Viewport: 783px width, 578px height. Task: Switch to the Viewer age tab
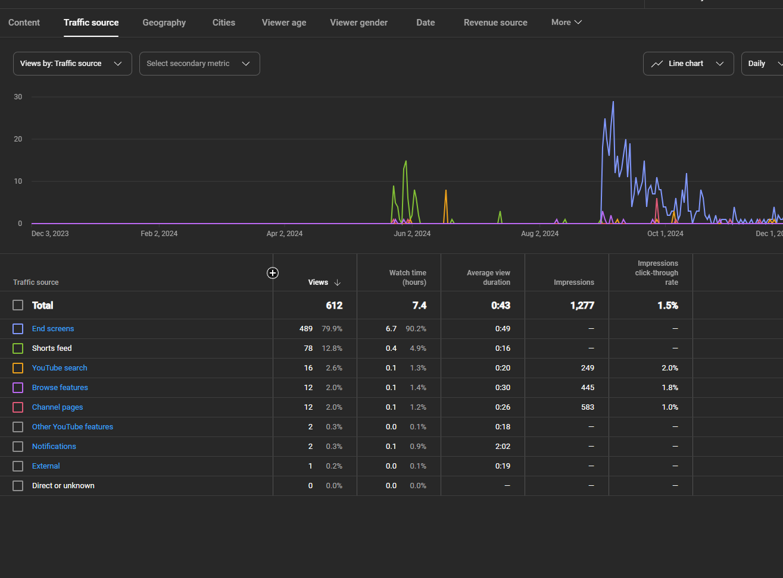284,23
